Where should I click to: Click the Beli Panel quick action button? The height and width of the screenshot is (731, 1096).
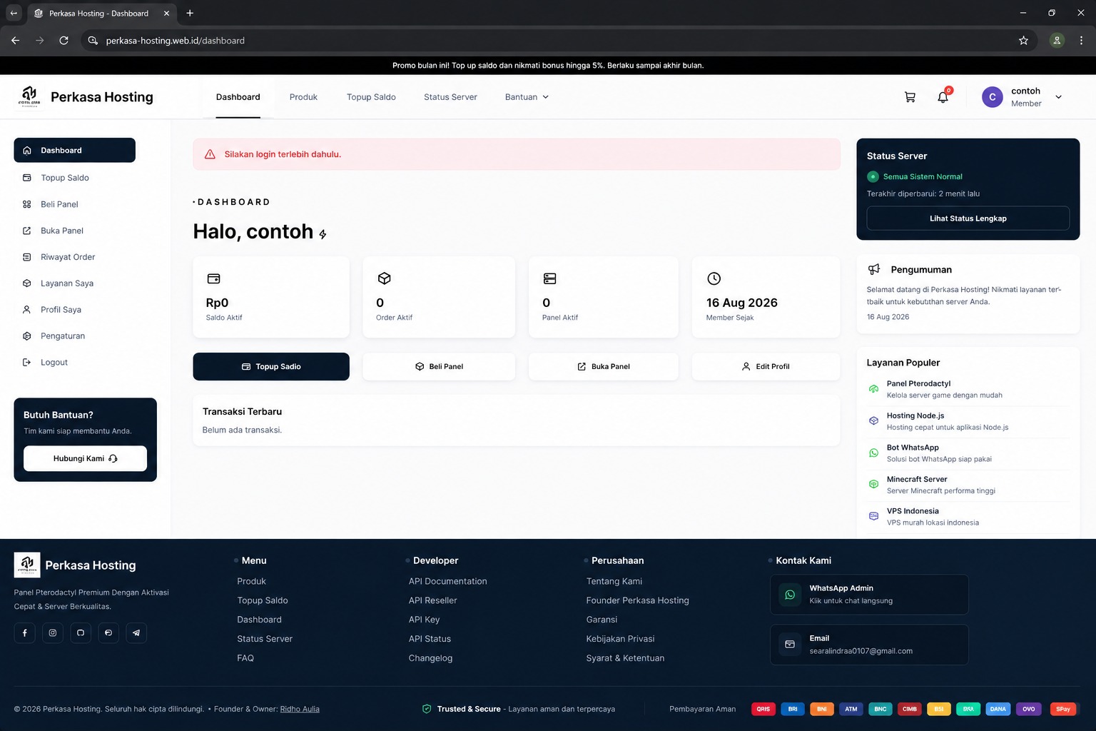(439, 366)
